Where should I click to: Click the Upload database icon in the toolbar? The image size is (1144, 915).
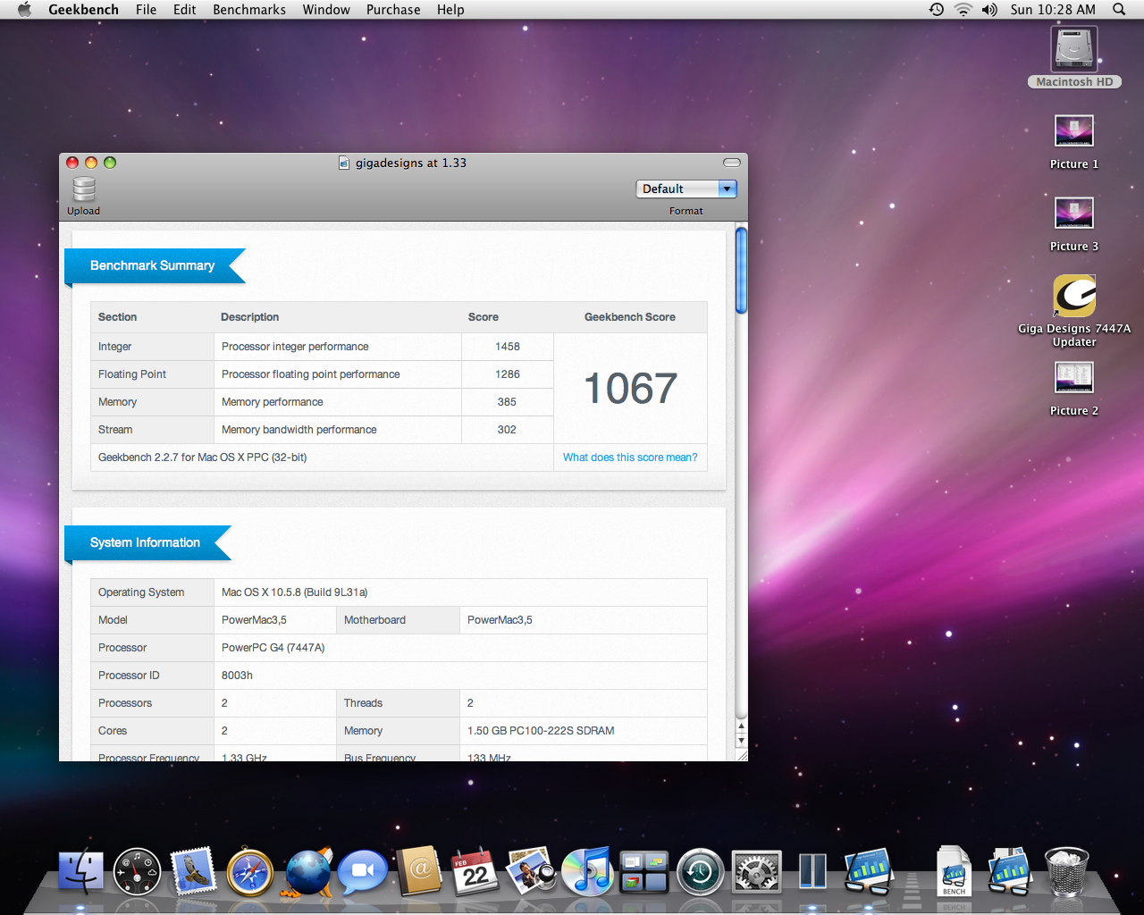coord(84,189)
